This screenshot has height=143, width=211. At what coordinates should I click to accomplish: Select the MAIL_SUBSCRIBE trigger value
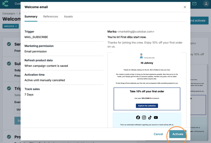coord(36,37)
